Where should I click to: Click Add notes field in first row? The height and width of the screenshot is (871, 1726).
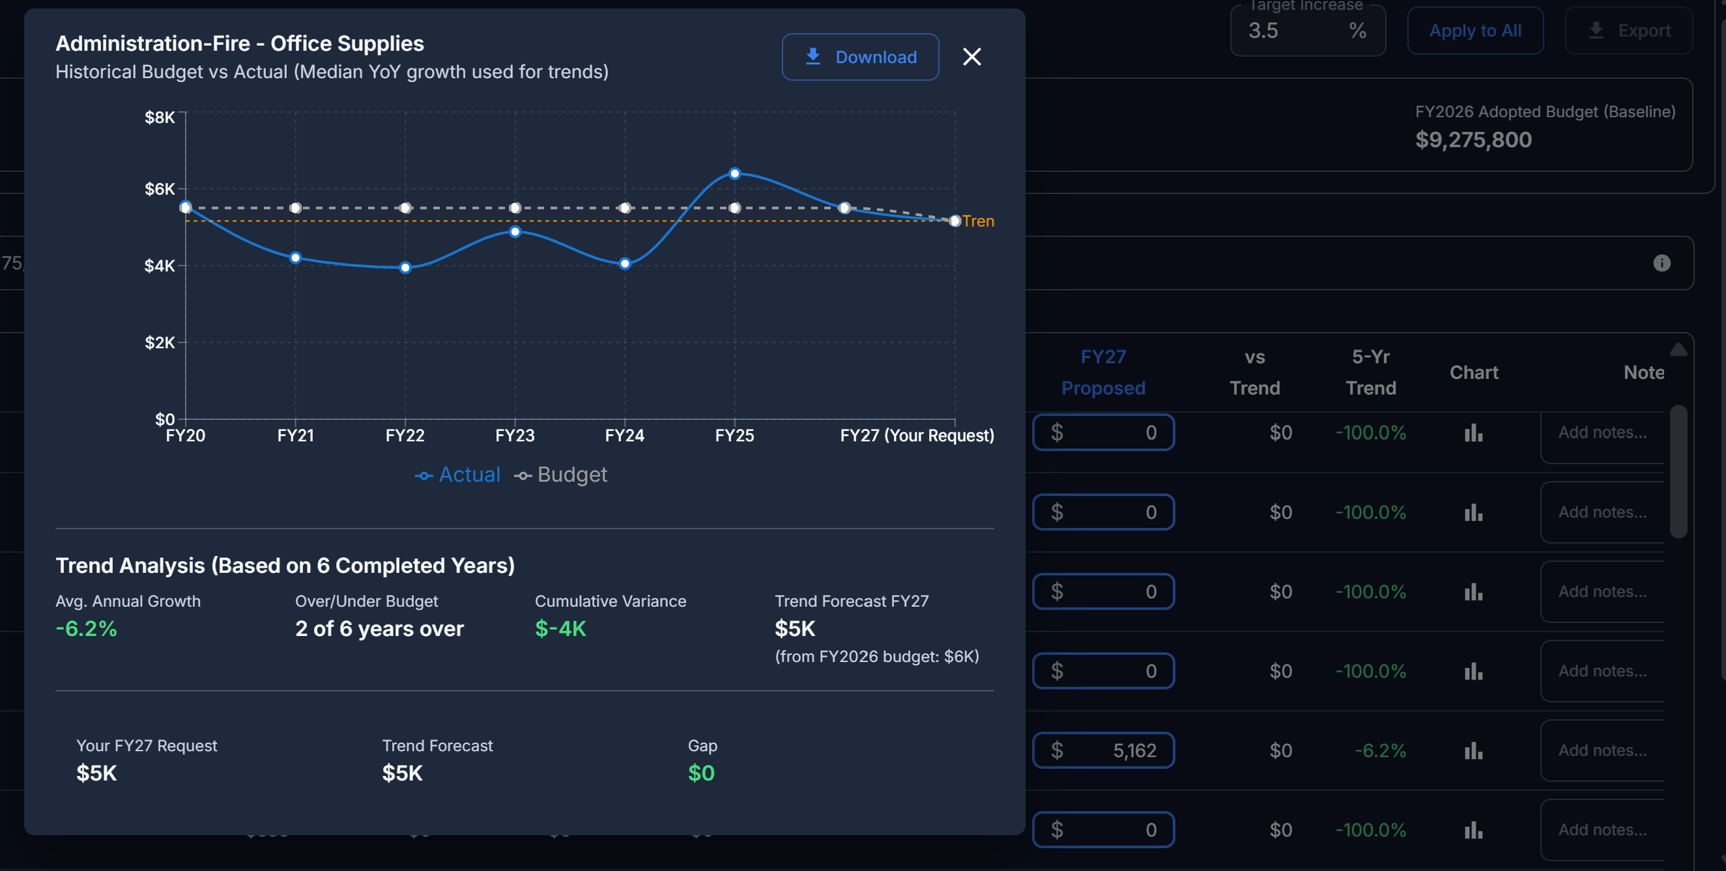pyautogui.click(x=1602, y=433)
